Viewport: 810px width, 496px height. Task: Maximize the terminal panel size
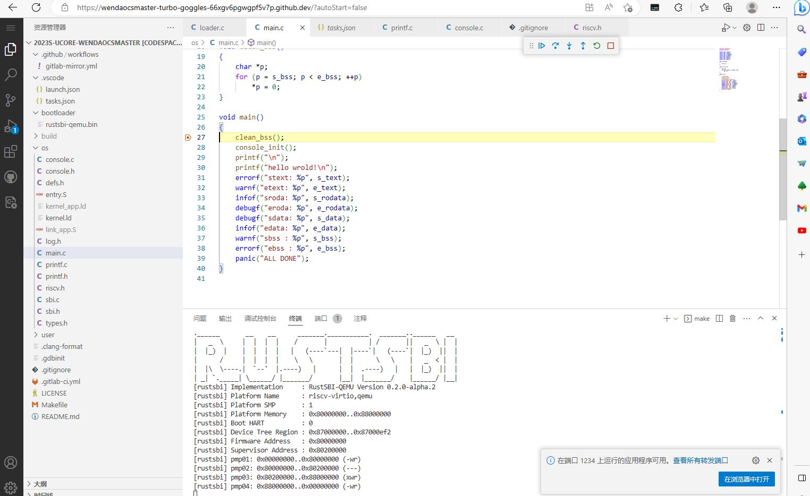tap(761, 318)
